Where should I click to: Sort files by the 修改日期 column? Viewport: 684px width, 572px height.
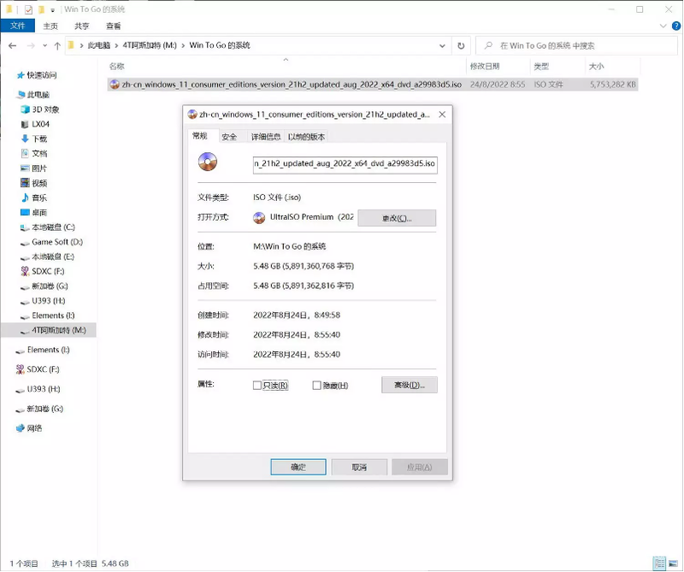point(485,67)
